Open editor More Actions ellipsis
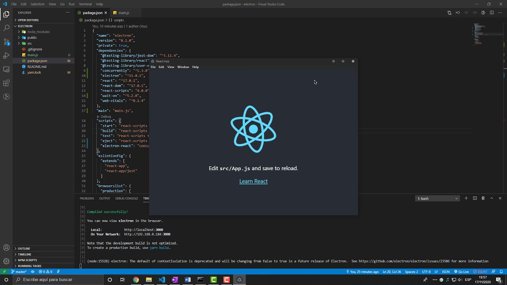 click(x=500, y=13)
